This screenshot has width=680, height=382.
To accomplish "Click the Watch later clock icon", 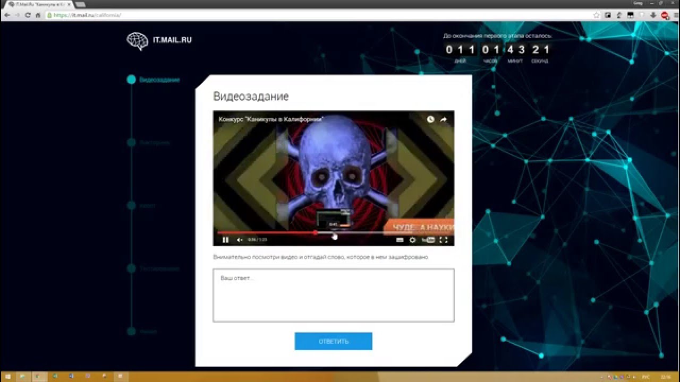I will tap(430, 119).
